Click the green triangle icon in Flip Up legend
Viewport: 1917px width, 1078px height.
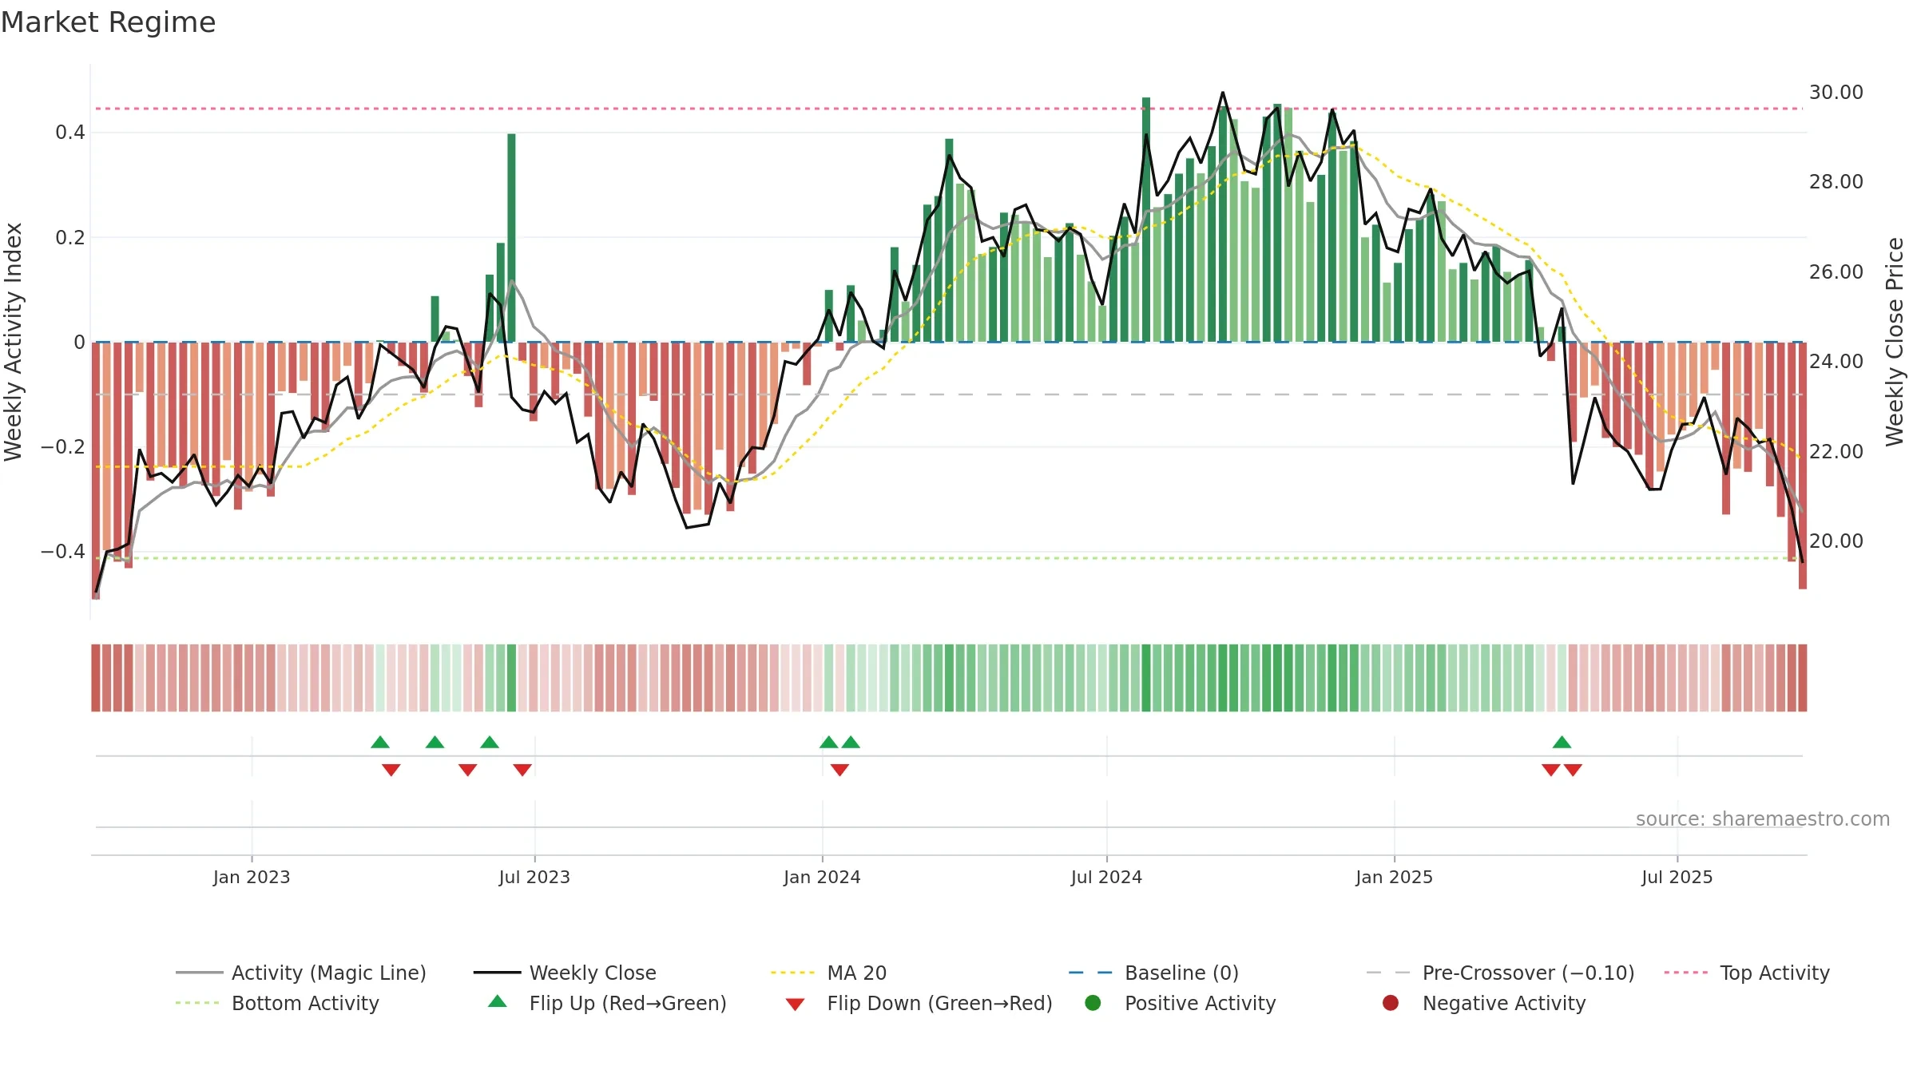[x=498, y=1001]
